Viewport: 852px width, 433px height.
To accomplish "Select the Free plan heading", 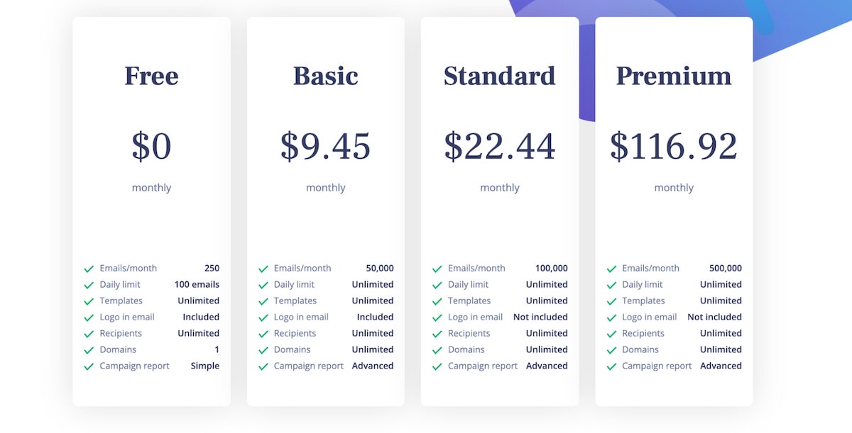I will [151, 76].
